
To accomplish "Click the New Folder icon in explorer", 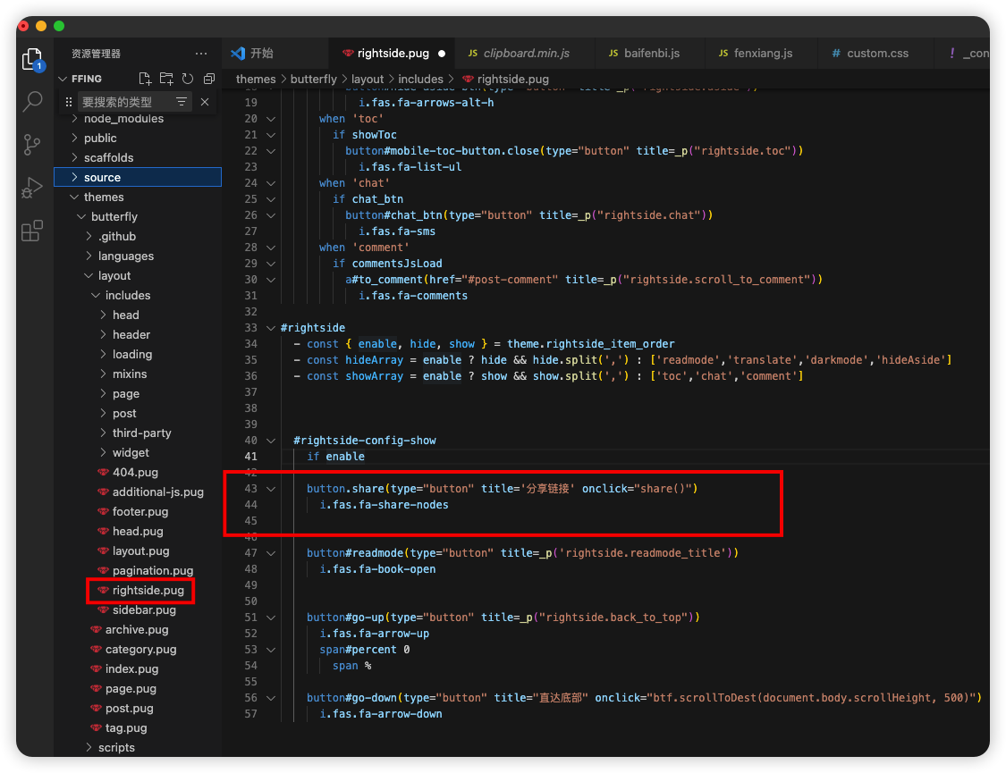I will click(x=166, y=79).
